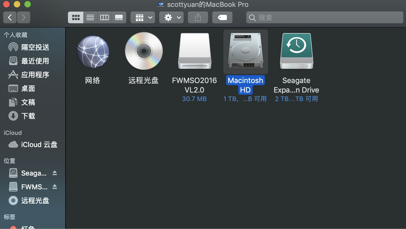This screenshot has height=229, width=406.
Task: Click the share button
Action: [x=198, y=17]
